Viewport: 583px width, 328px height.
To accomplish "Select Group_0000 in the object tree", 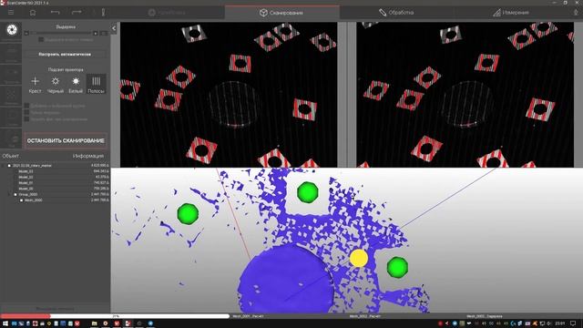I will (56, 194).
